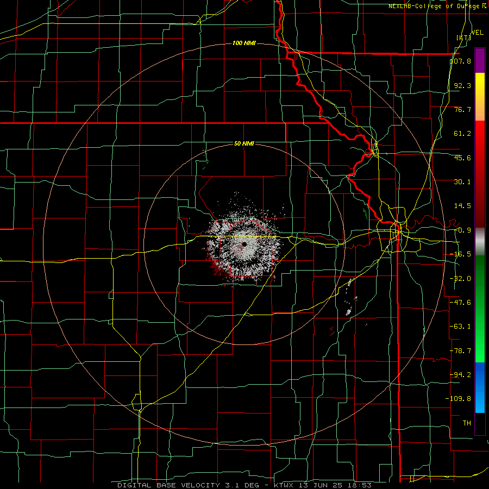Screen dimensions: 489x489
Task: Select the -32.0 velocity scale value
Action: pyautogui.click(x=460, y=279)
